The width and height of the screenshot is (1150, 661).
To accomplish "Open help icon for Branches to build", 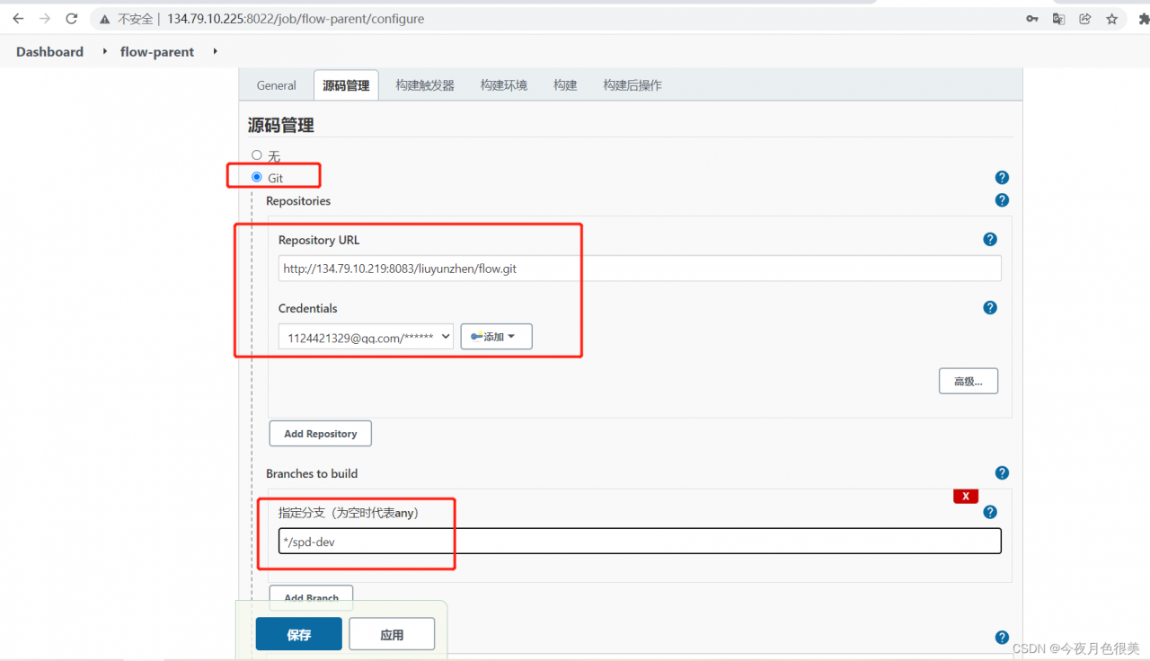I will click(1002, 472).
